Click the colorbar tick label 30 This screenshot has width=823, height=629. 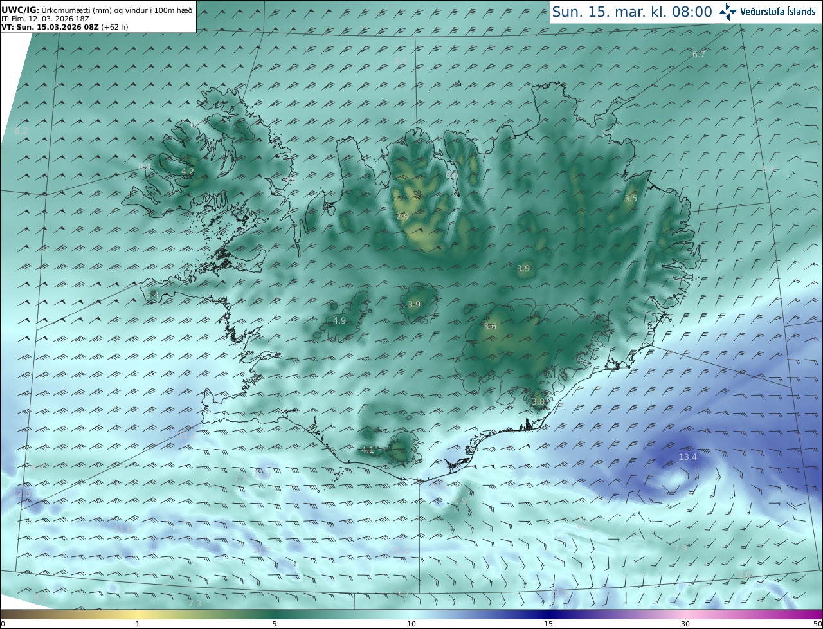coord(685,624)
